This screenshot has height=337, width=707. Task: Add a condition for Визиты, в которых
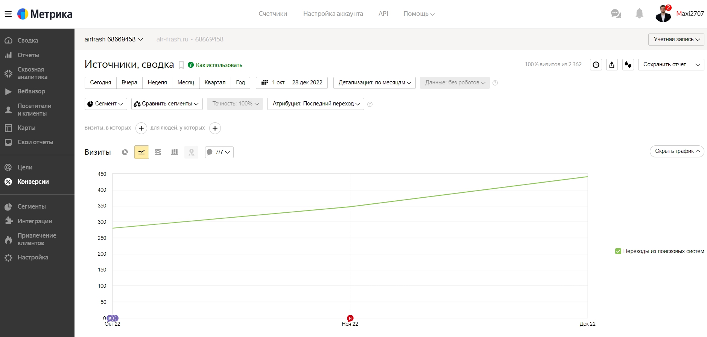click(x=141, y=128)
